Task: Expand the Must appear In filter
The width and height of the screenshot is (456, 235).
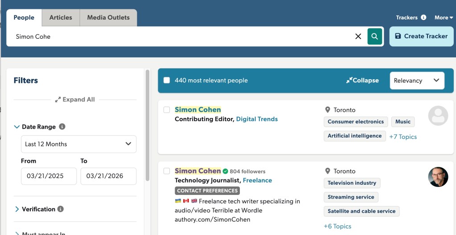Action: click(17, 233)
